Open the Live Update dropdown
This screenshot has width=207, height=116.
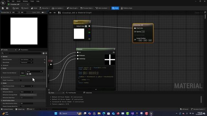point(58,8)
